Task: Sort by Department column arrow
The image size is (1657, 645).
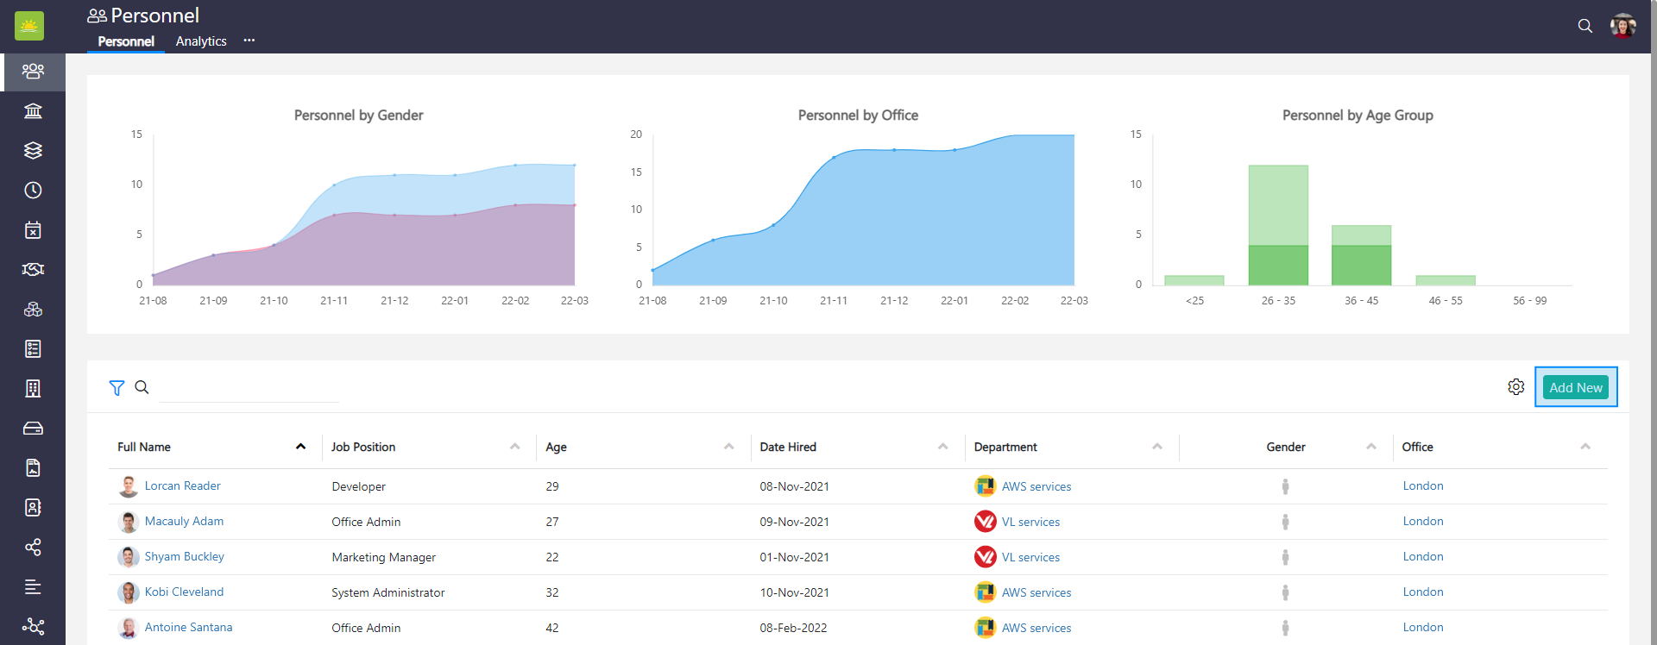Action: [x=1156, y=447]
